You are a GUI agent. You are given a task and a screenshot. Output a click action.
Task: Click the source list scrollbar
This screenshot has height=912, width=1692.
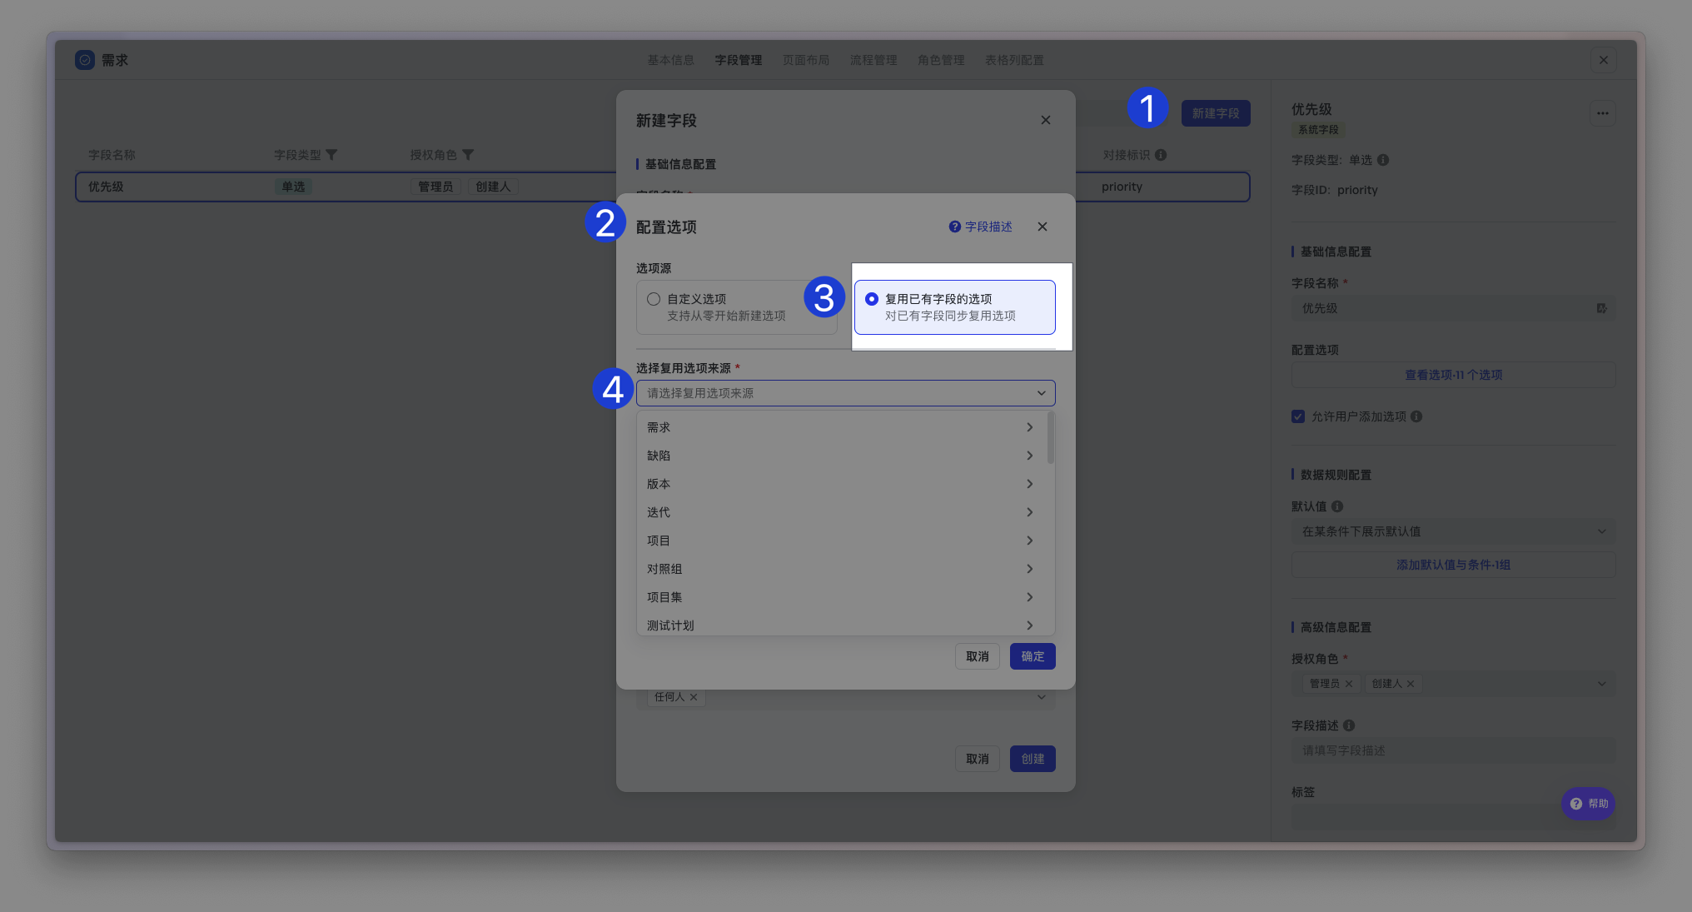coord(1051,438)
